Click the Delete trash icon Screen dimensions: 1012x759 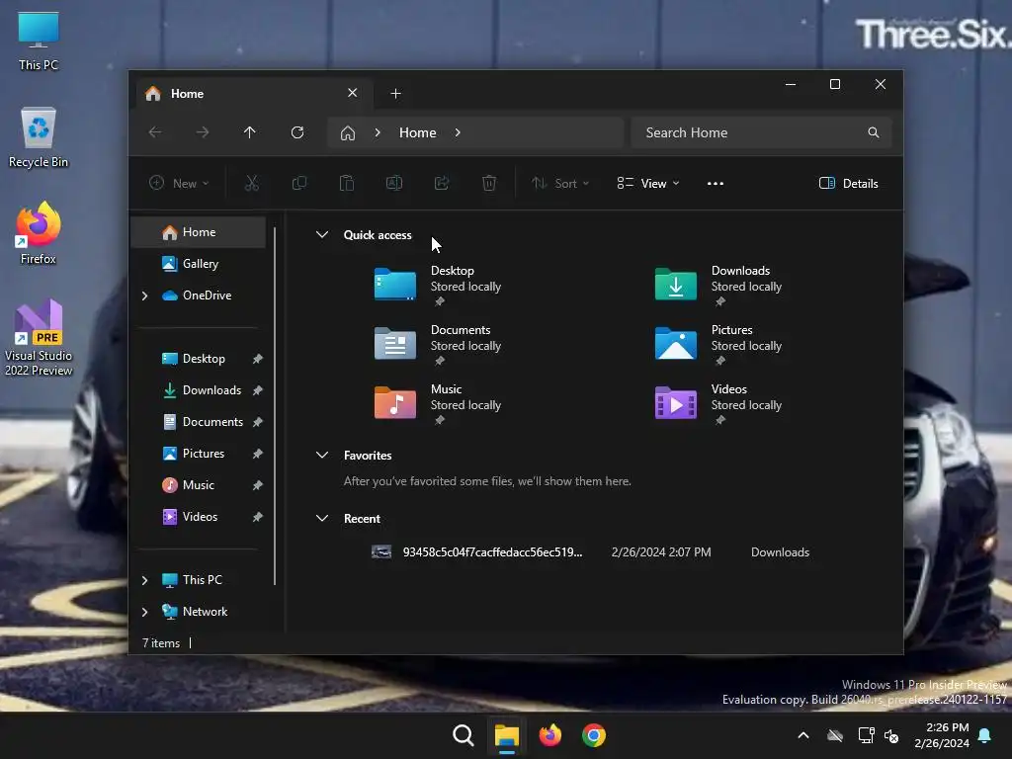pyautogui.click(x=489, y=183)
